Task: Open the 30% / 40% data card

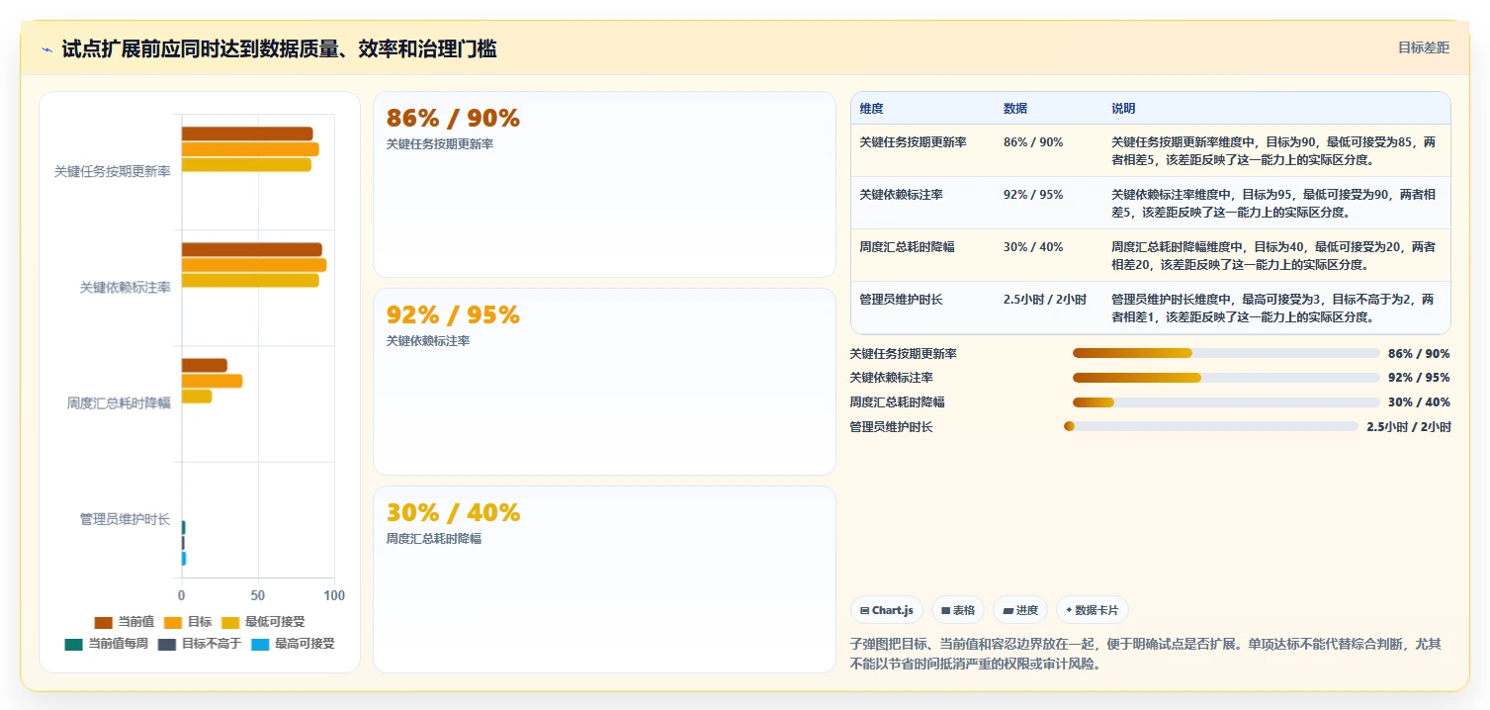Action: (x=604, y=579)
